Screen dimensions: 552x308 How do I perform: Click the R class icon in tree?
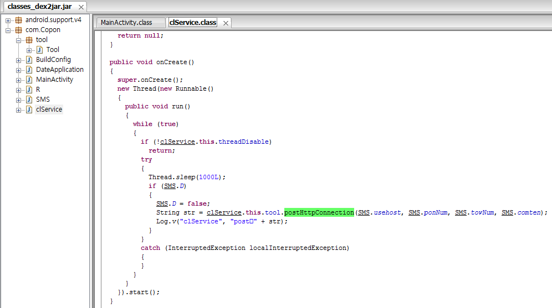coord(29,90)
